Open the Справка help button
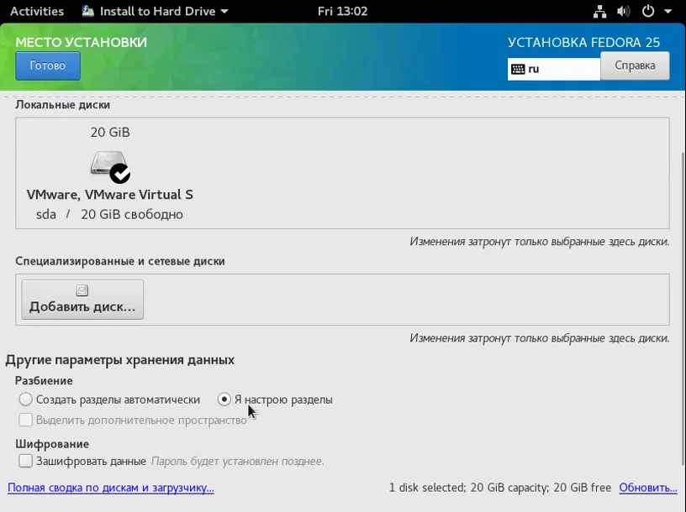Screen dimensions: 686x512 [x=635, y=65]
